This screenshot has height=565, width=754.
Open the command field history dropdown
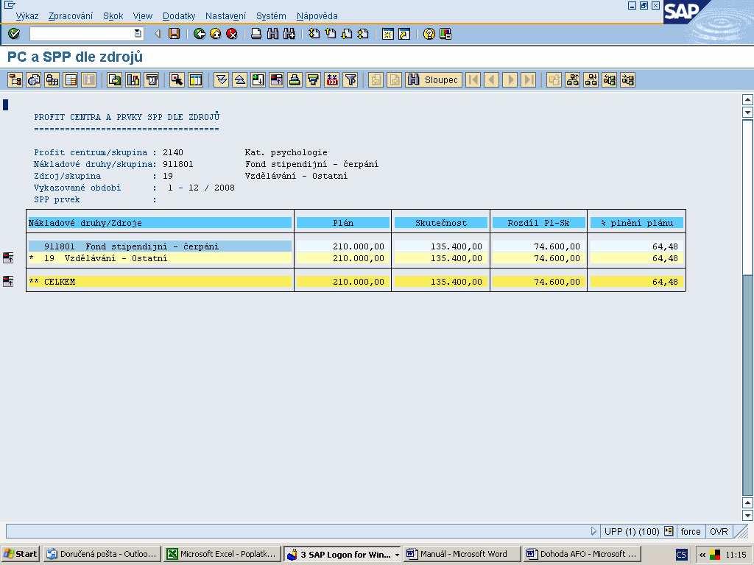tap(138, 34)
